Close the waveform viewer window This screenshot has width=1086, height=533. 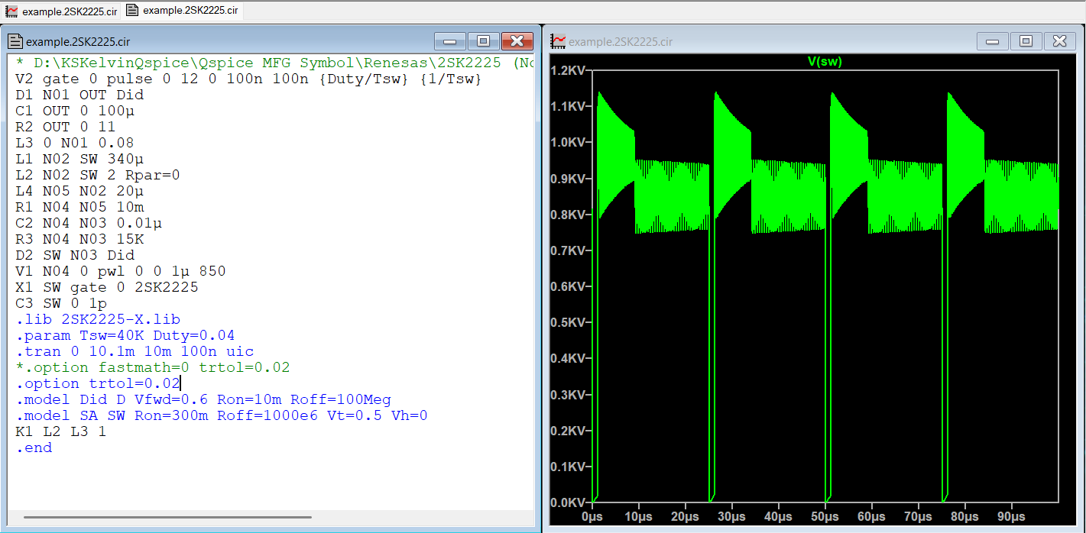[1060, 41]
